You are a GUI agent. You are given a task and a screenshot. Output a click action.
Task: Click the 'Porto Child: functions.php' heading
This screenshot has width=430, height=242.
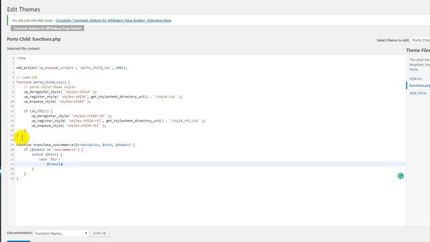(34, 39)
